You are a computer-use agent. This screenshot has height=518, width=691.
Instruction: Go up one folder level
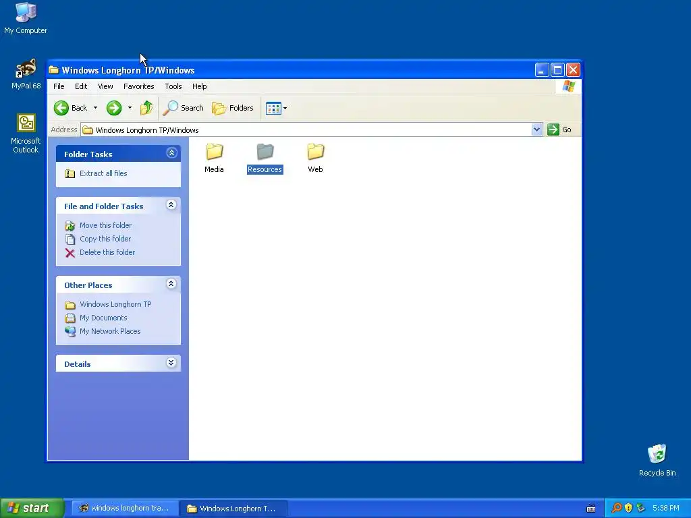[x=146, y=108]
